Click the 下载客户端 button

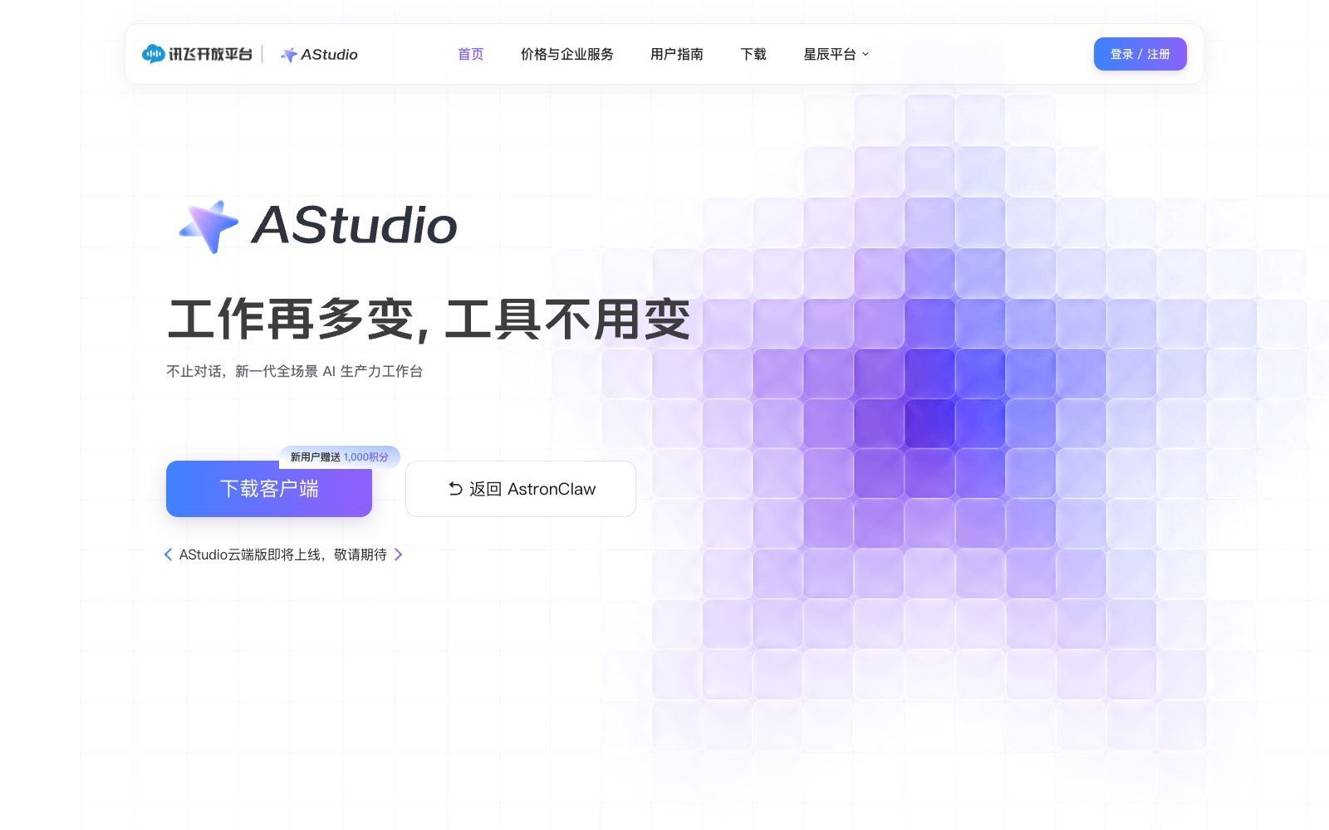[269, 489]
